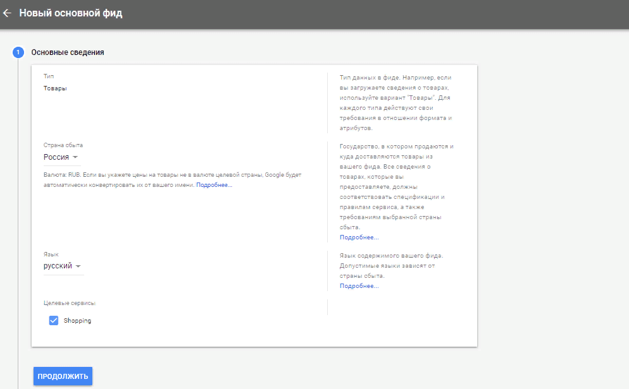
Task: Click the Товары type value
Action: tap(55, 88)
